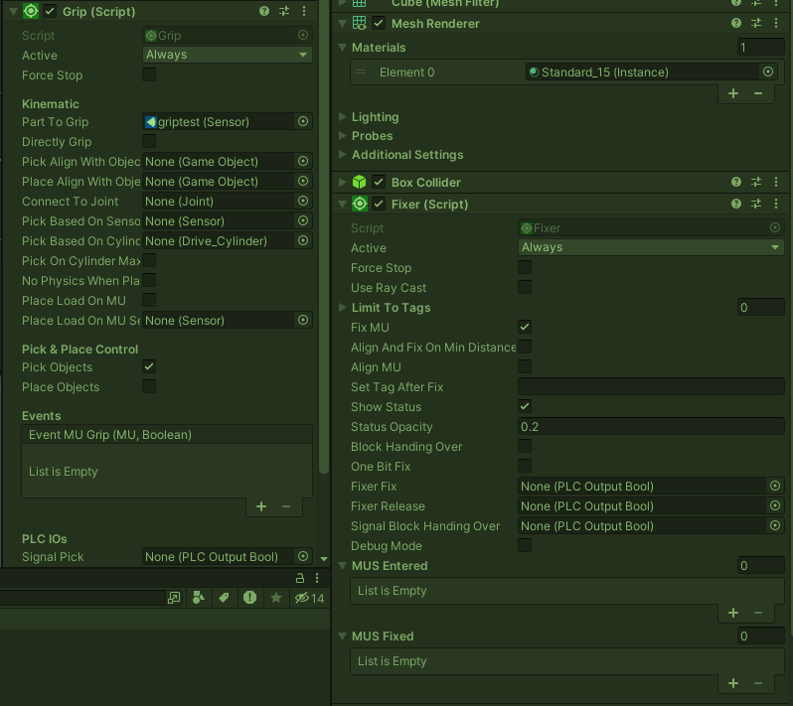Open help for Fixer (Script) component

coord(736,204)
